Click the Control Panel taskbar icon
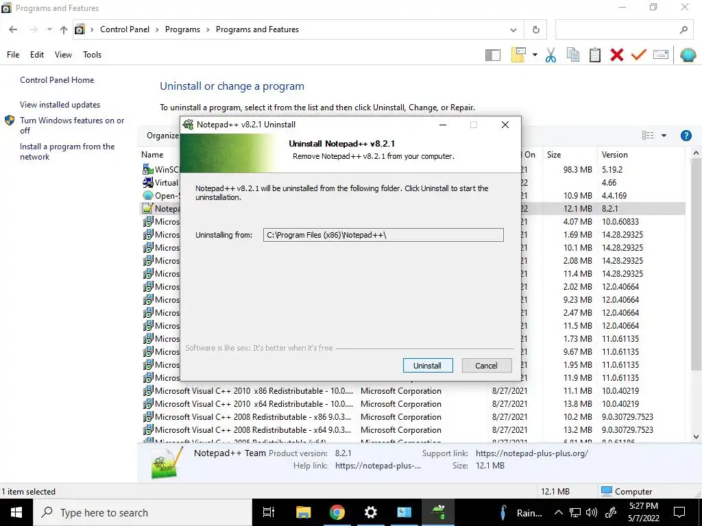 point(404,512)
